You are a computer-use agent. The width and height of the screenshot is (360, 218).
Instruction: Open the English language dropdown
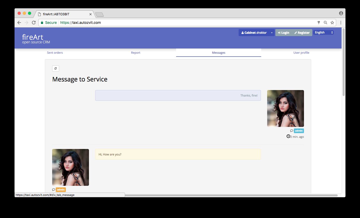(323, 32)
